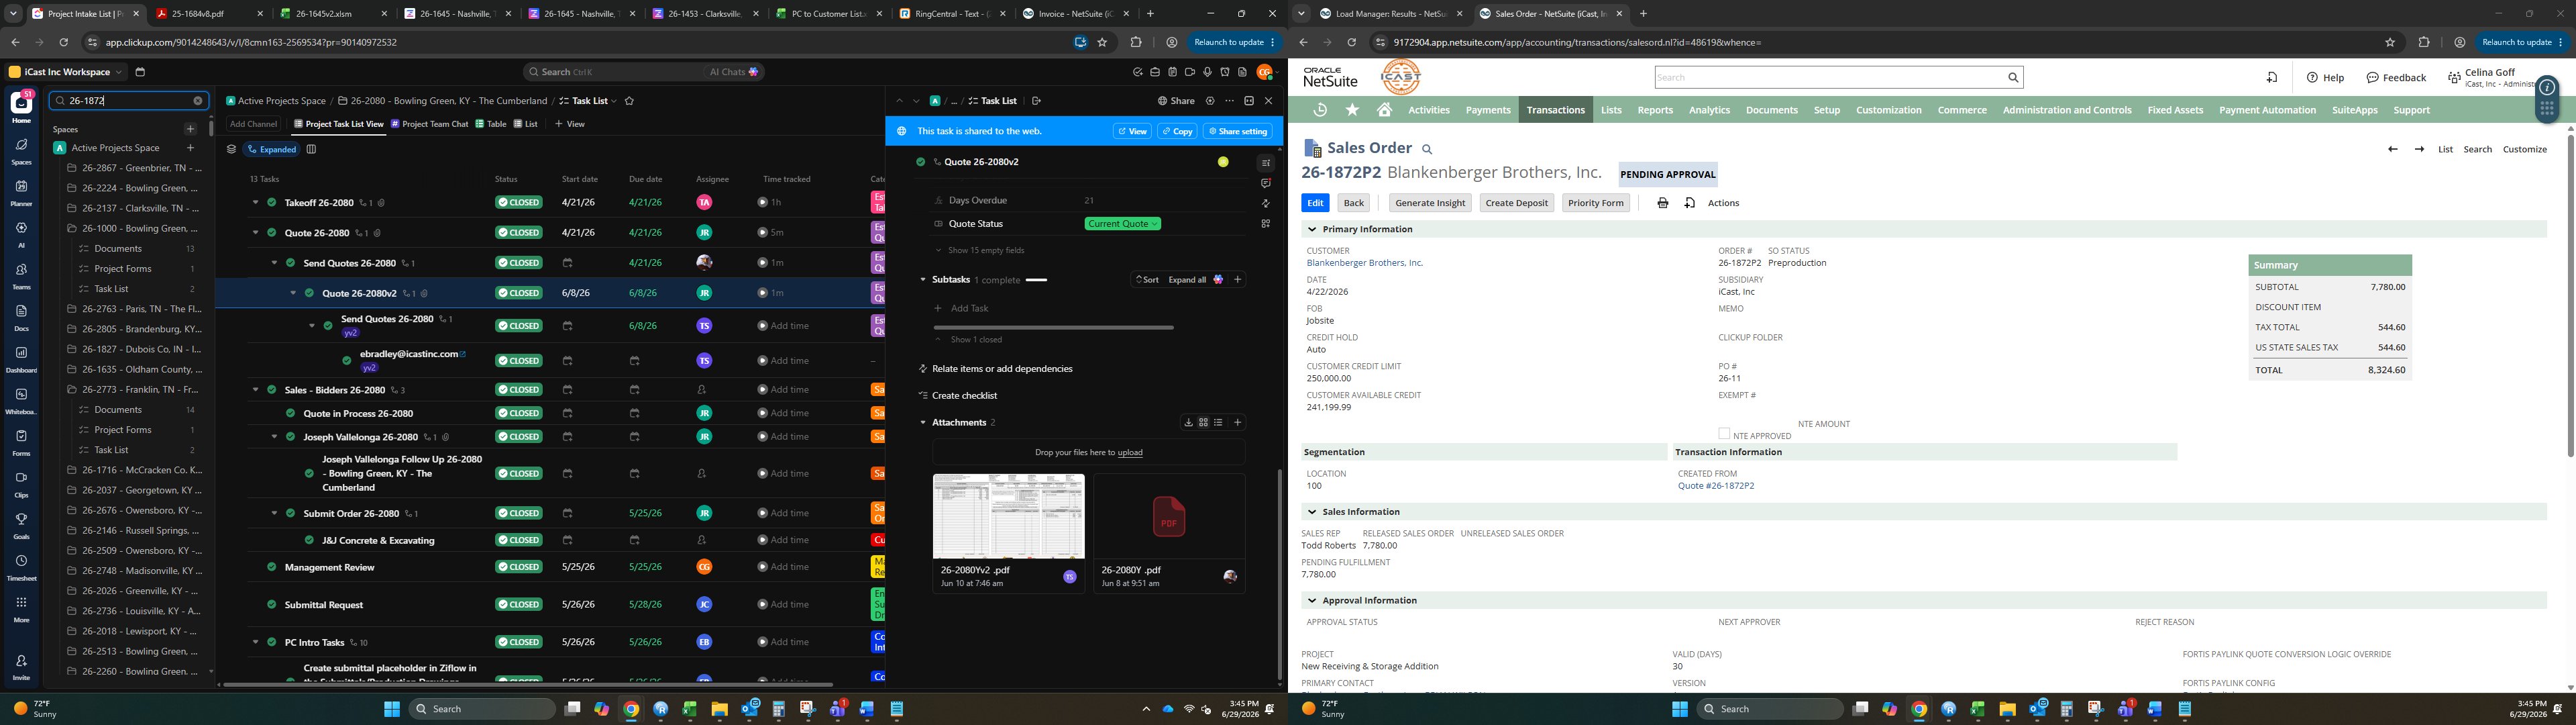The width and height of the screenshot is (2576, 725).
Task: Open ClickUp Home in the left sidebar
Action: (21, 106)
